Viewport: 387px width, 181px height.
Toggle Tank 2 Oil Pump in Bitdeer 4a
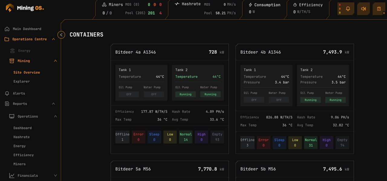(185, 94)
